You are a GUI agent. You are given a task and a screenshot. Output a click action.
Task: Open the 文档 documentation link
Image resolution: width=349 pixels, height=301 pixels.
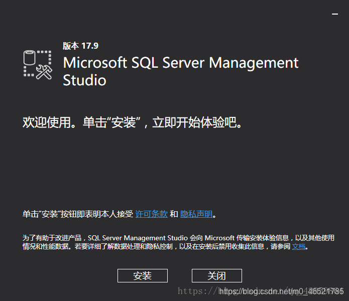[x=298, y=246]
